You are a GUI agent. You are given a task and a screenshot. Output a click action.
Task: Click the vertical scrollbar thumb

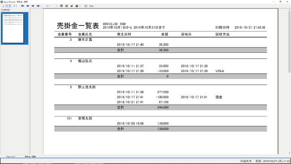click(289, 42)
